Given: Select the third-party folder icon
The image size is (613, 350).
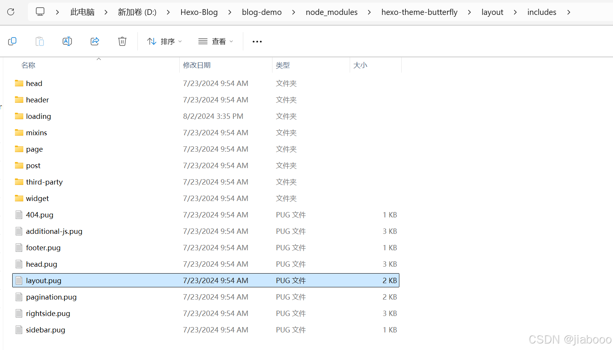Looking at the screenshot, I should coord(19,182).
